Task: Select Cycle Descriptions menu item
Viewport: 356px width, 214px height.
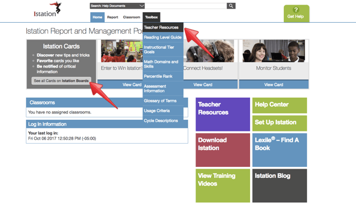Action: point(163,120)
